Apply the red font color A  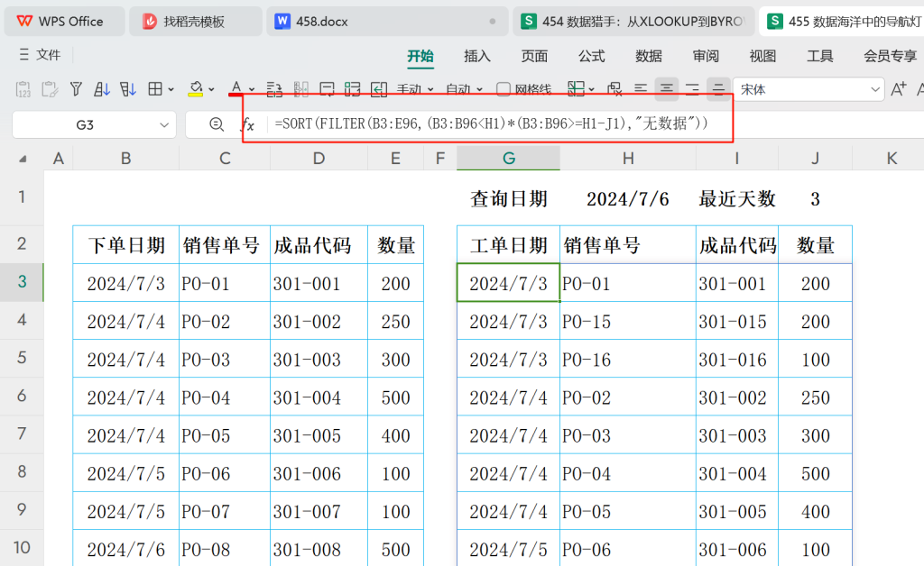tap(236, 89)
